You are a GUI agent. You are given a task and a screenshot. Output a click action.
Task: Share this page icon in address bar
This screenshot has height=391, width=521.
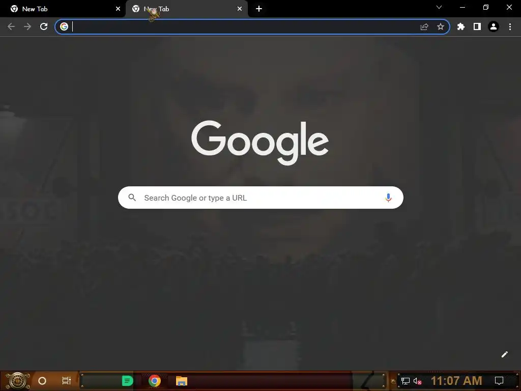click(x=424, y=26)
